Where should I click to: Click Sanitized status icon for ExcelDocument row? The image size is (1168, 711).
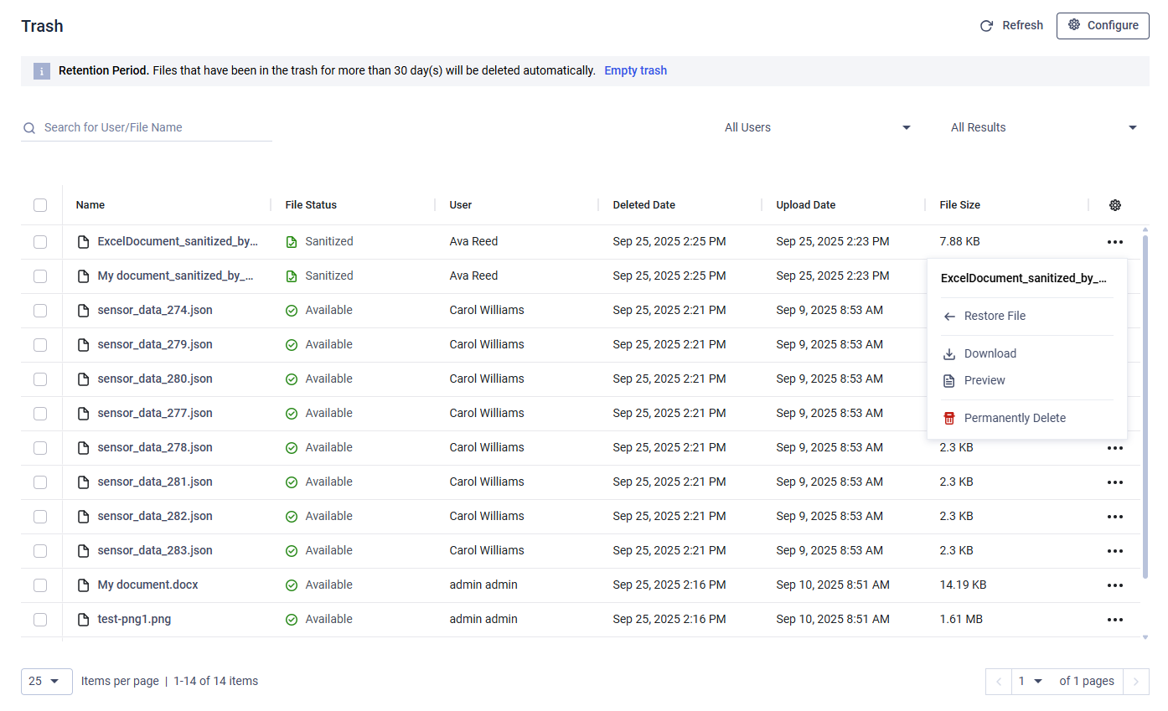click(292, 242)
